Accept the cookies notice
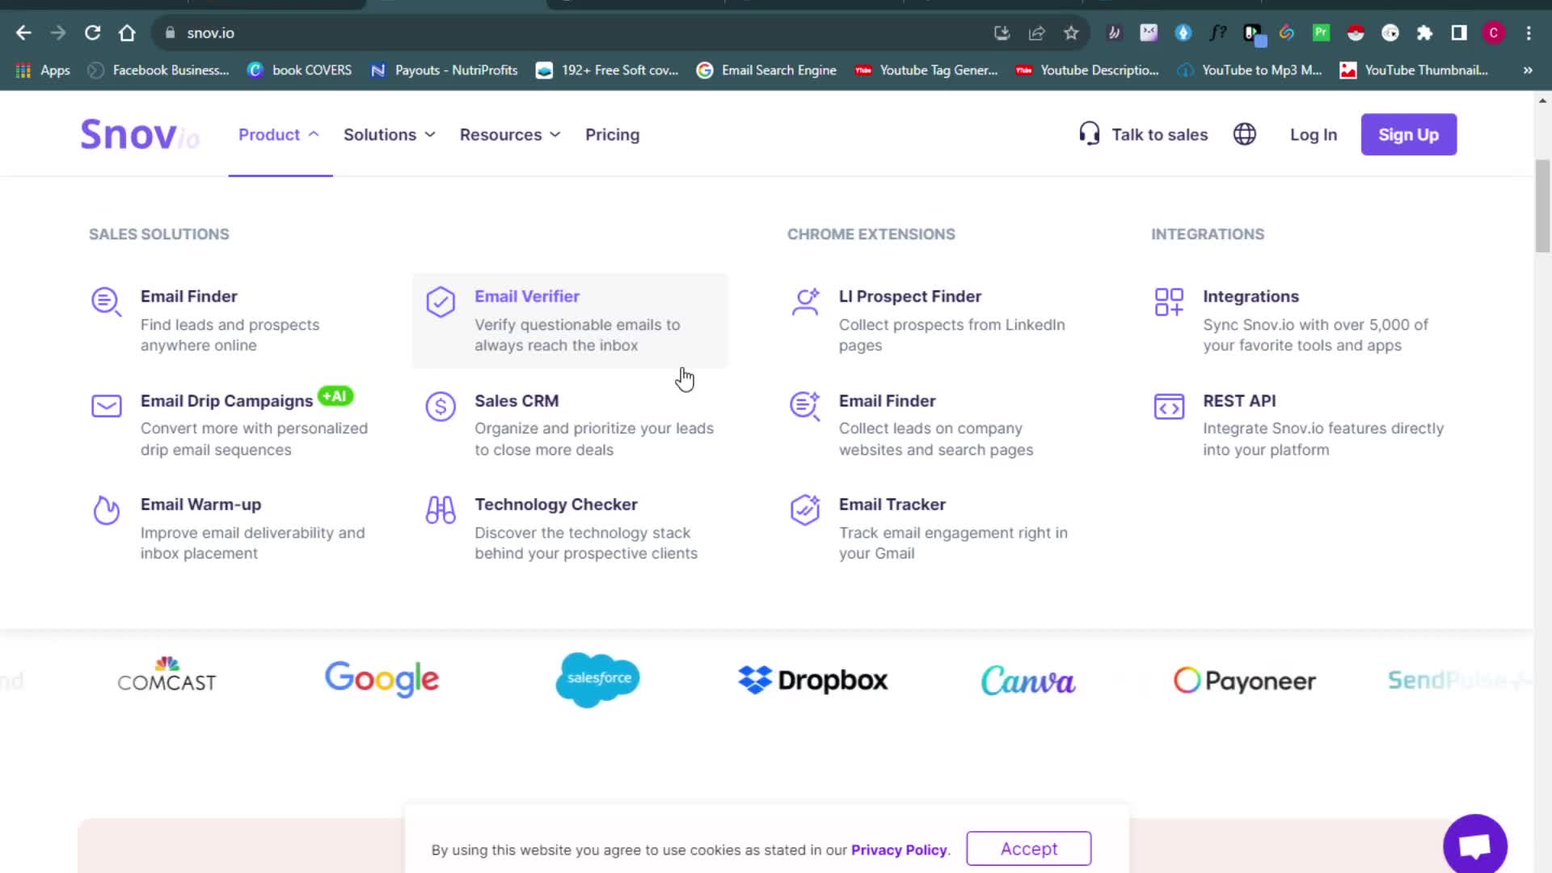 pos(1028,849)
